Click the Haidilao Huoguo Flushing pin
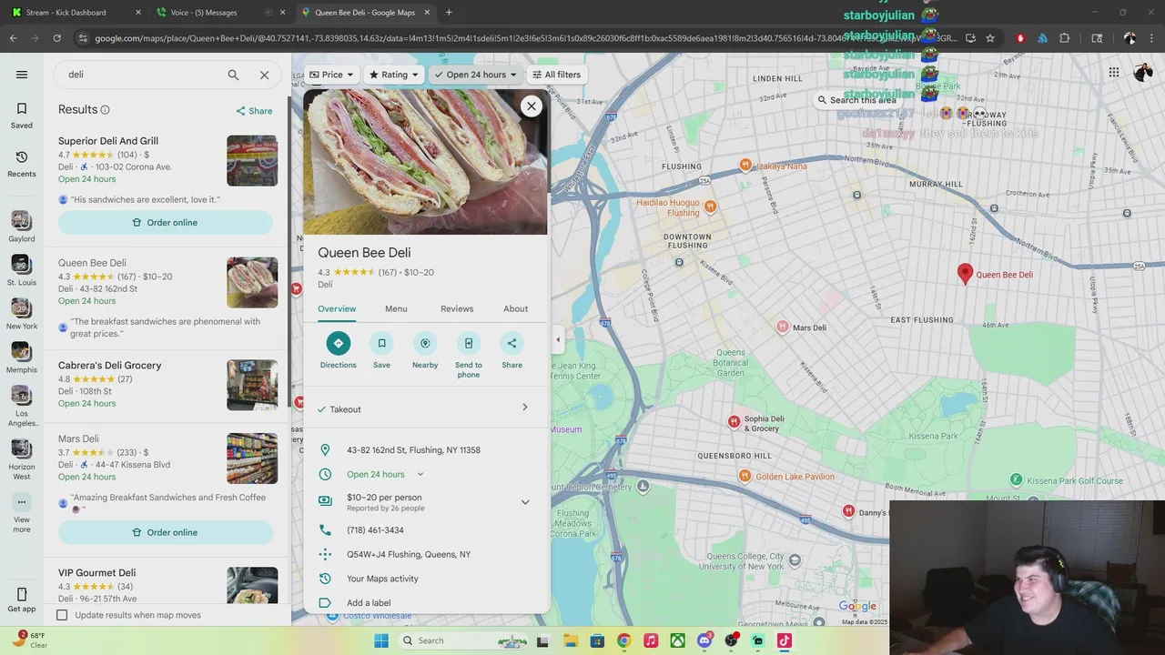 pos(711,207)
